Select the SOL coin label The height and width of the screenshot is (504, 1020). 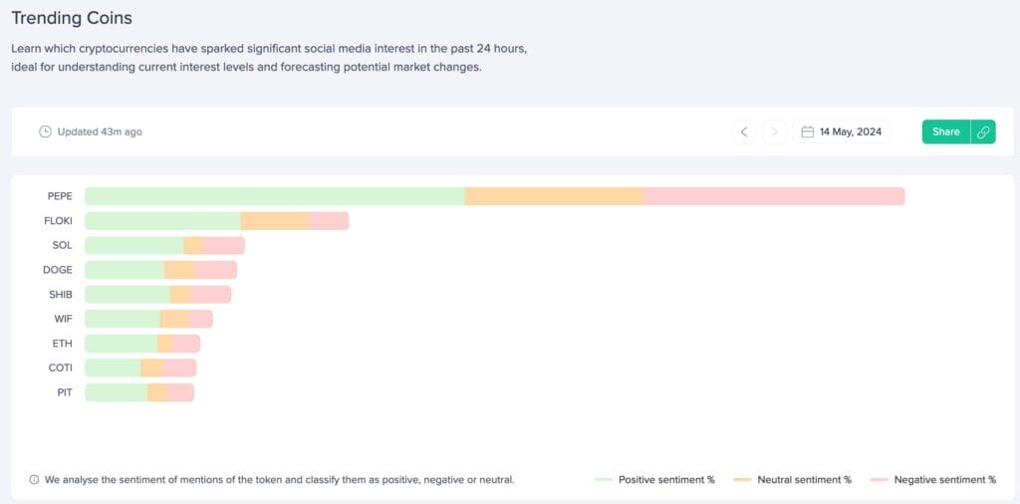[x=62, y=245]
